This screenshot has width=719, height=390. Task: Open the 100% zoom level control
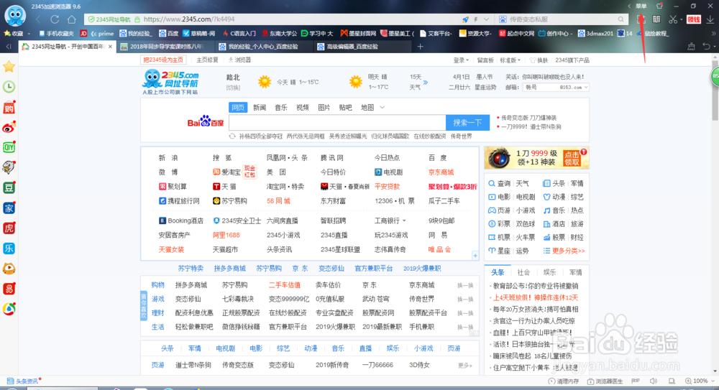pyautogui.click(x=700, y=381)
